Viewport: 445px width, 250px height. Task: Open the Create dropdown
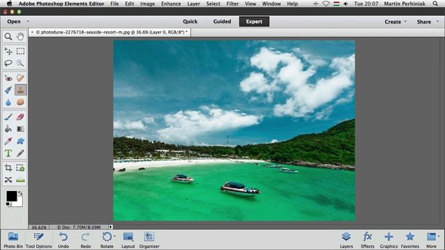coord(396,22)
